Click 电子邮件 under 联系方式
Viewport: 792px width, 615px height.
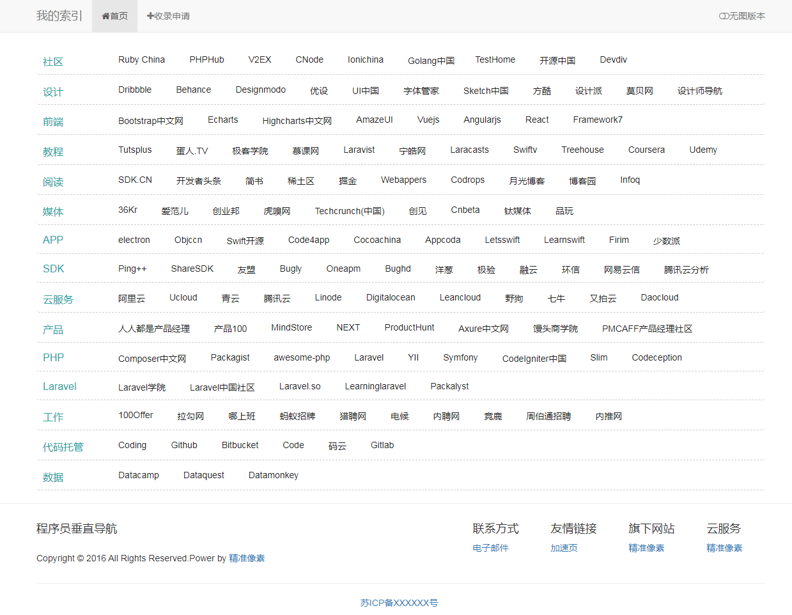tap(489, 547)
